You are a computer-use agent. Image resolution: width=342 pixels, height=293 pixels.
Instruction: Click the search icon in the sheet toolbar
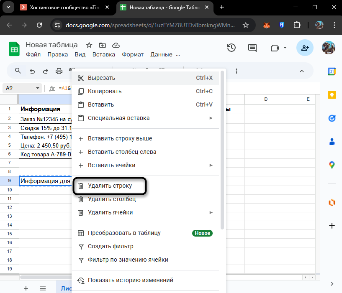pos(18,71)
